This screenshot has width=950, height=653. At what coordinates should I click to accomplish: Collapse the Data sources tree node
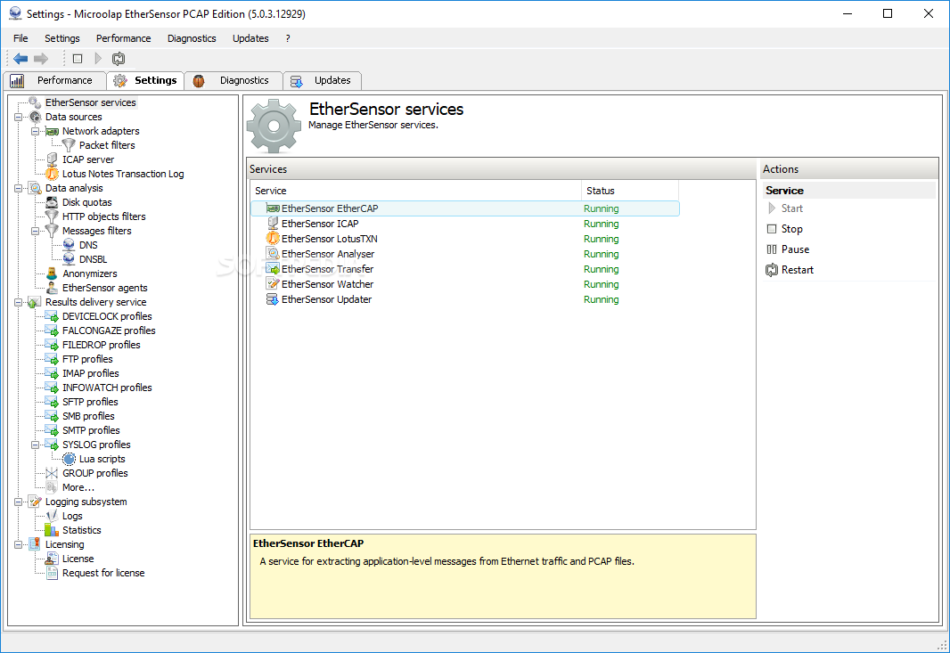tap(18, 117)
